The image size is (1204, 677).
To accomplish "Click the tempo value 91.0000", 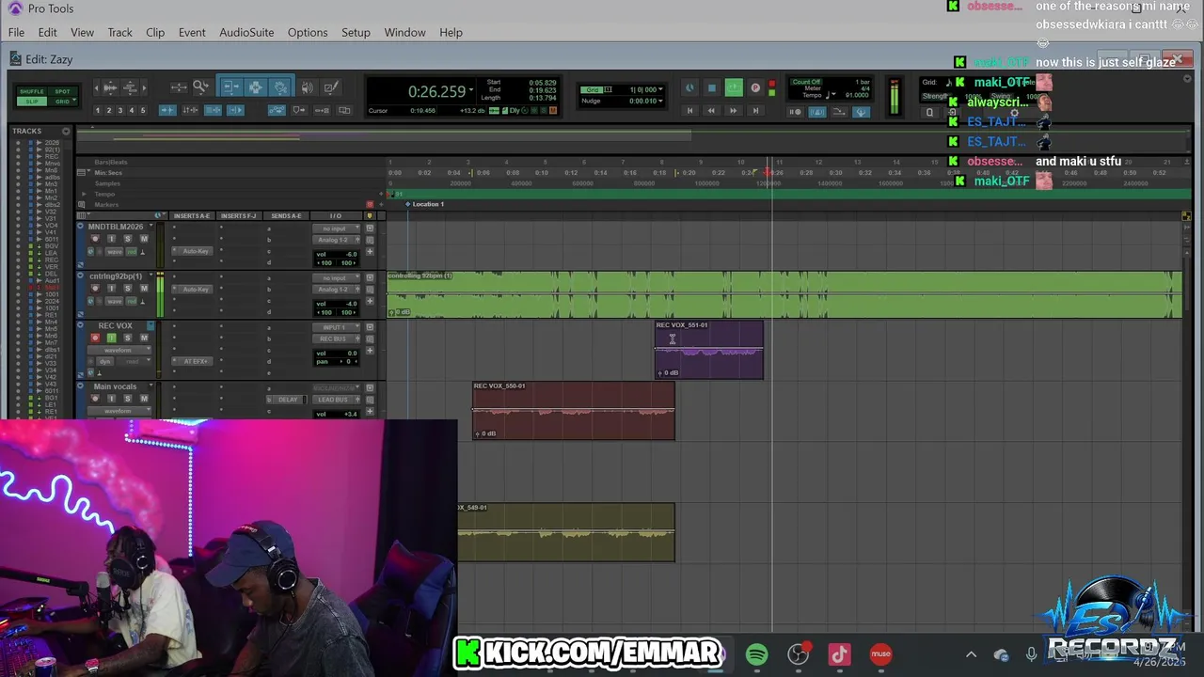I will pos(857,95).
